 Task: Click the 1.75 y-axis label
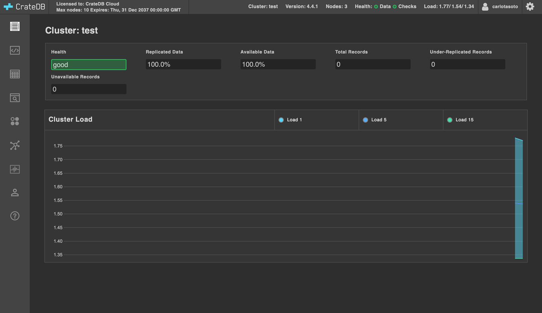(58, 146)
